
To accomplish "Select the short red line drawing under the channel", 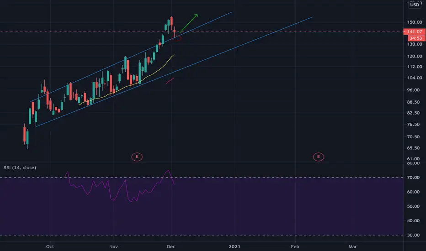I will (170, 81).
